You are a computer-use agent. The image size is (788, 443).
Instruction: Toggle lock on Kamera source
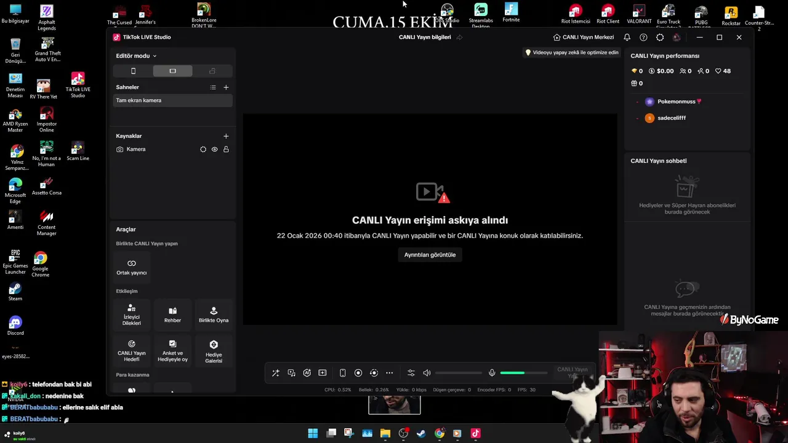(226, 150)
